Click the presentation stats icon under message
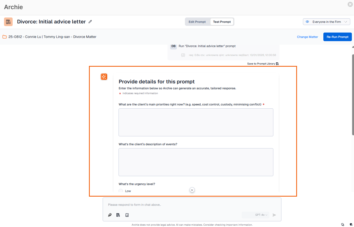The image size is (354, 227). [183, 55]
